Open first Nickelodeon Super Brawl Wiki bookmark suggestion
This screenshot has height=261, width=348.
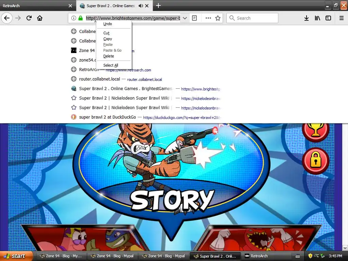[x=145, y=98]
